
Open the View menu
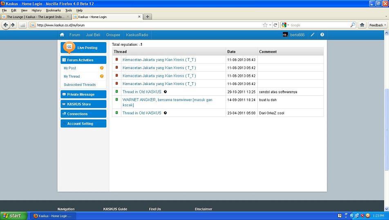(x=24, y=11)
